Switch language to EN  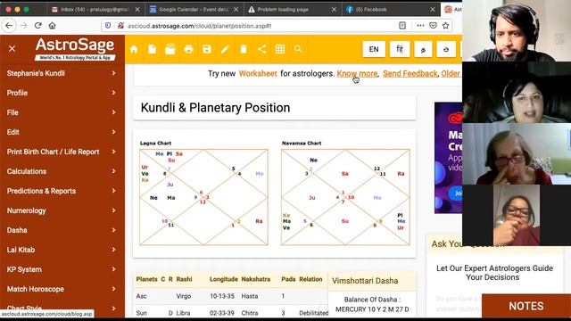[x=374, y=49]
